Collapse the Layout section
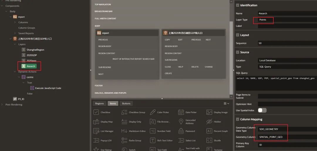 (x=237, y=35)
